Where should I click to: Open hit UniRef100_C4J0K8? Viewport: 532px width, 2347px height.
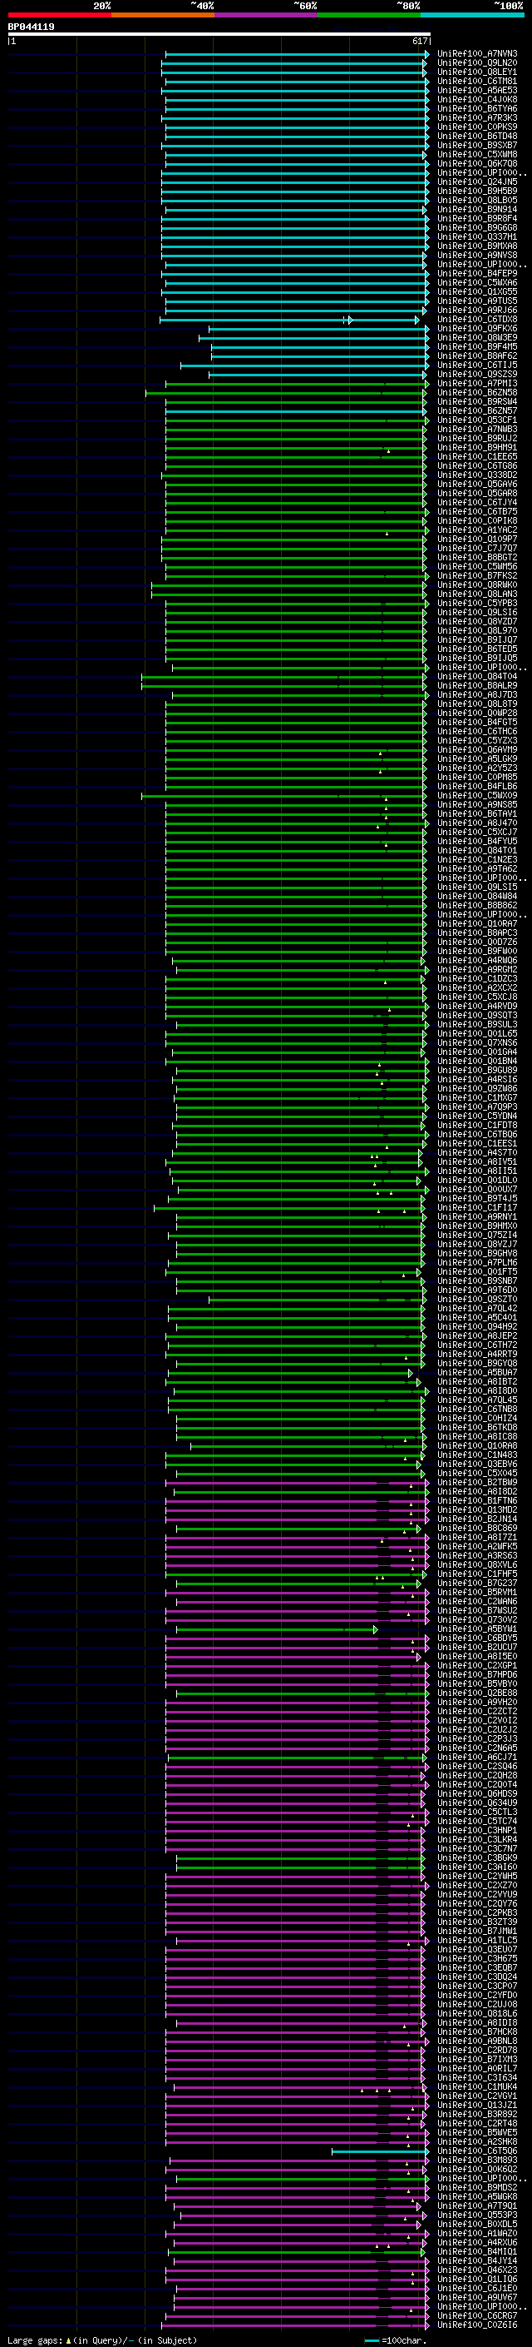(476, 99)
